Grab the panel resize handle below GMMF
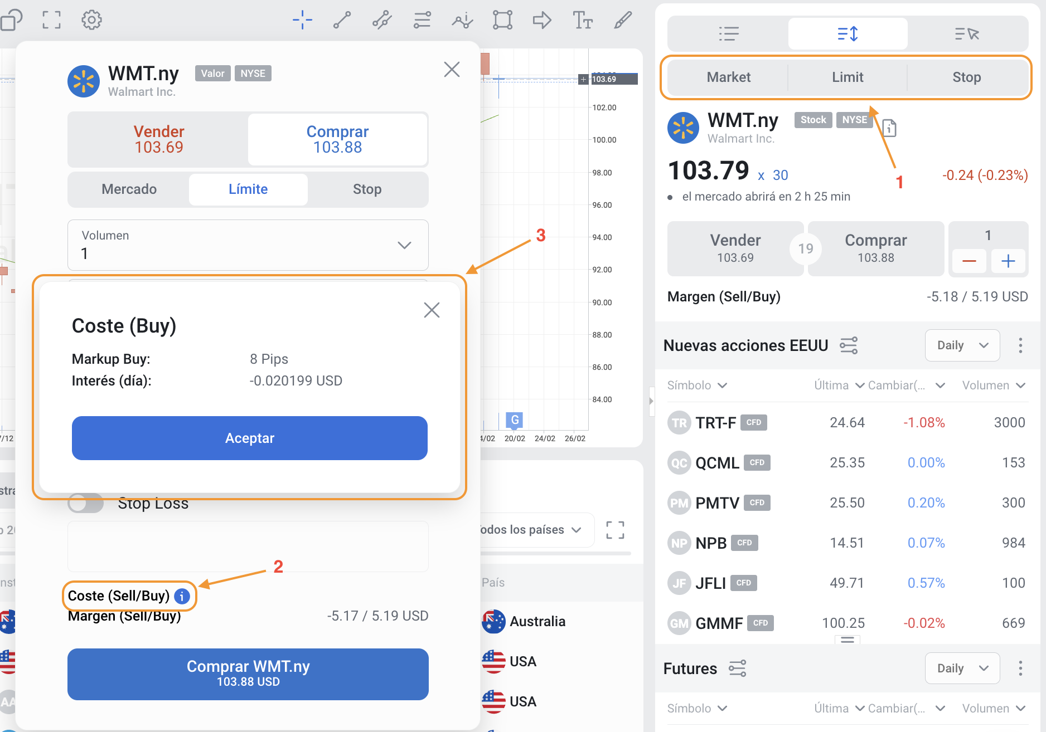 click(x=848, y=640)
